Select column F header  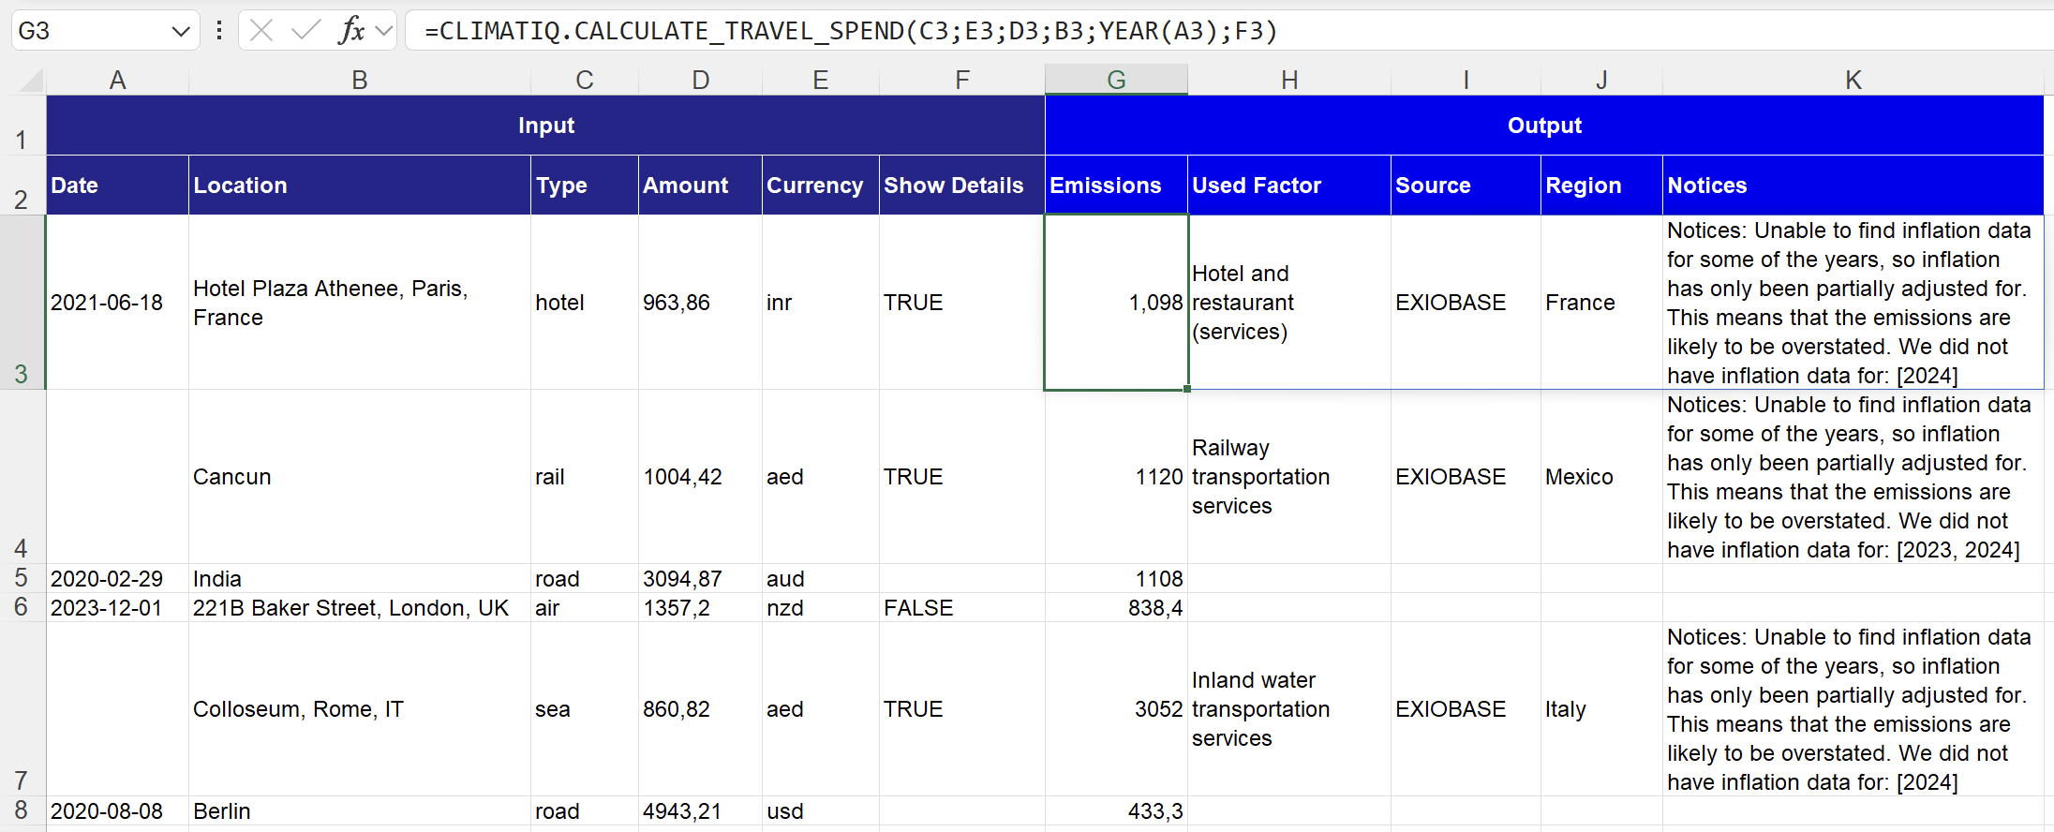tap(962, 80)
